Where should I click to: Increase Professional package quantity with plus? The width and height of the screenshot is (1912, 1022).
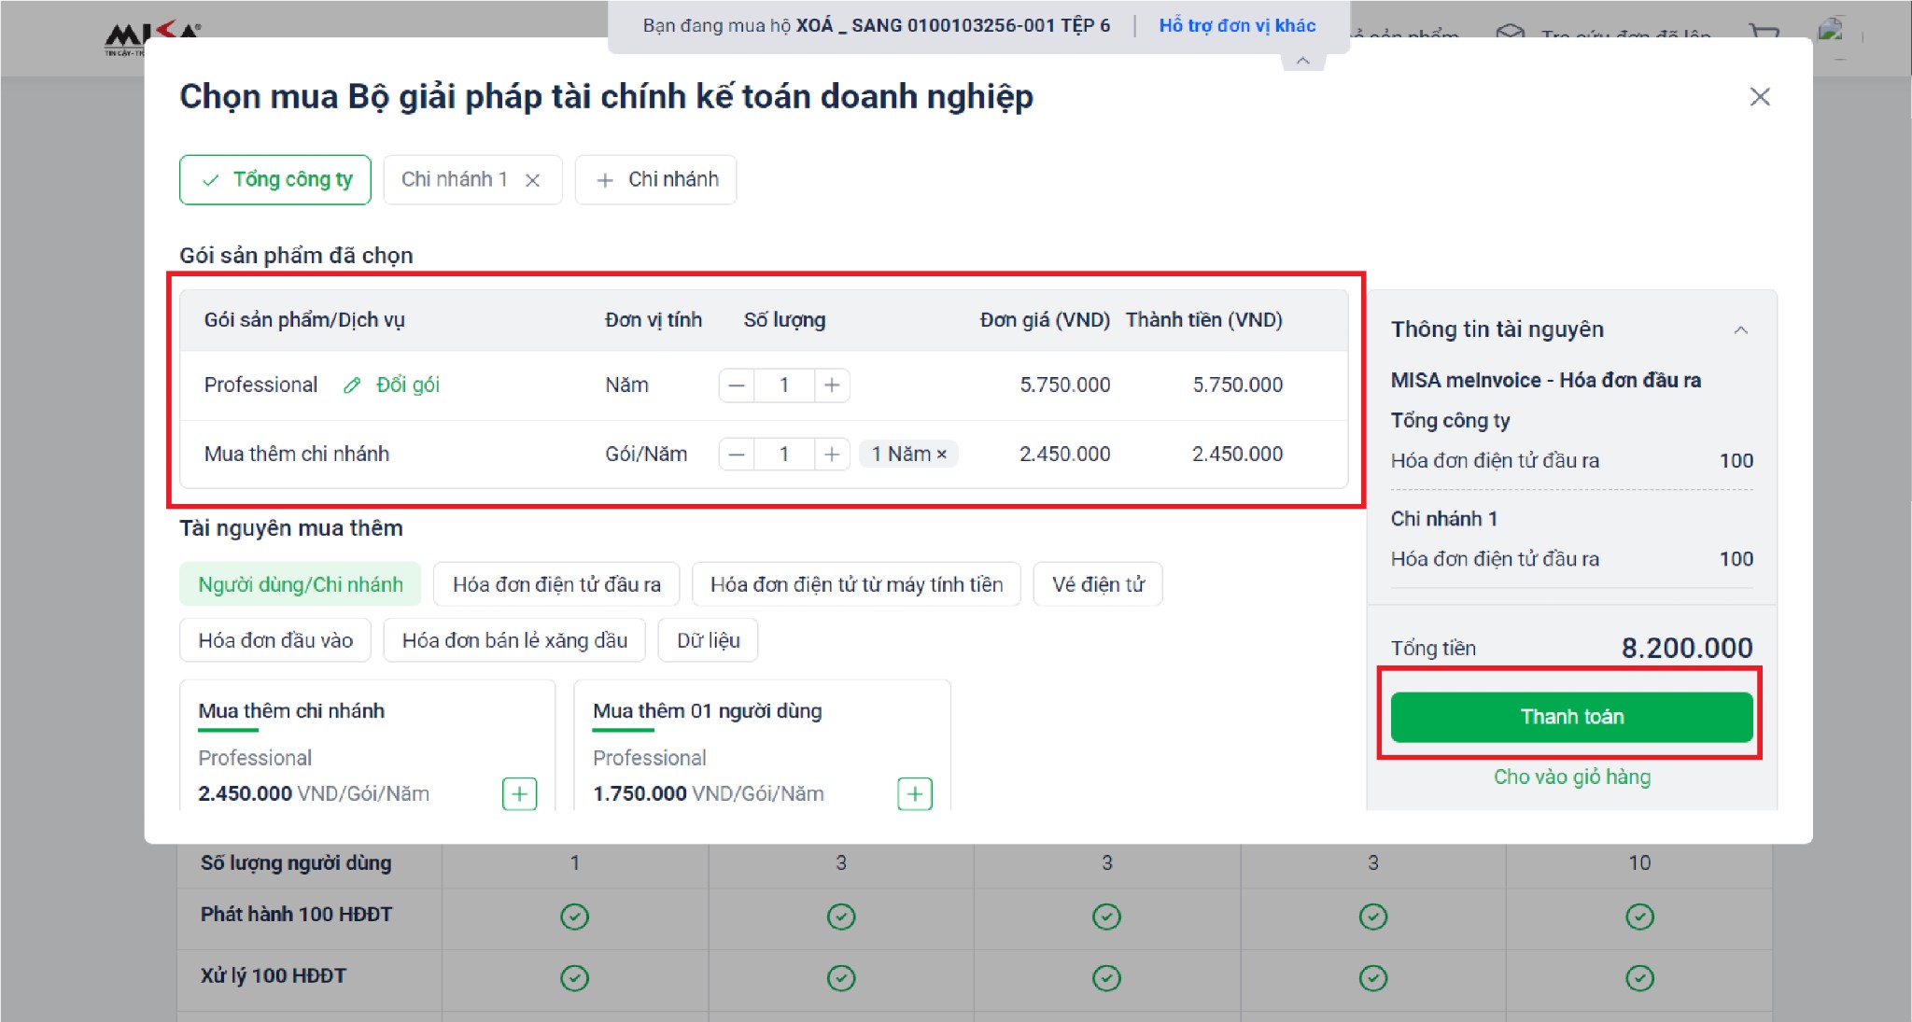[832, 385]
